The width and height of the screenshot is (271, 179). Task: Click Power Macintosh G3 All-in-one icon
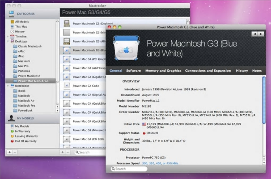tap(67, 41)
